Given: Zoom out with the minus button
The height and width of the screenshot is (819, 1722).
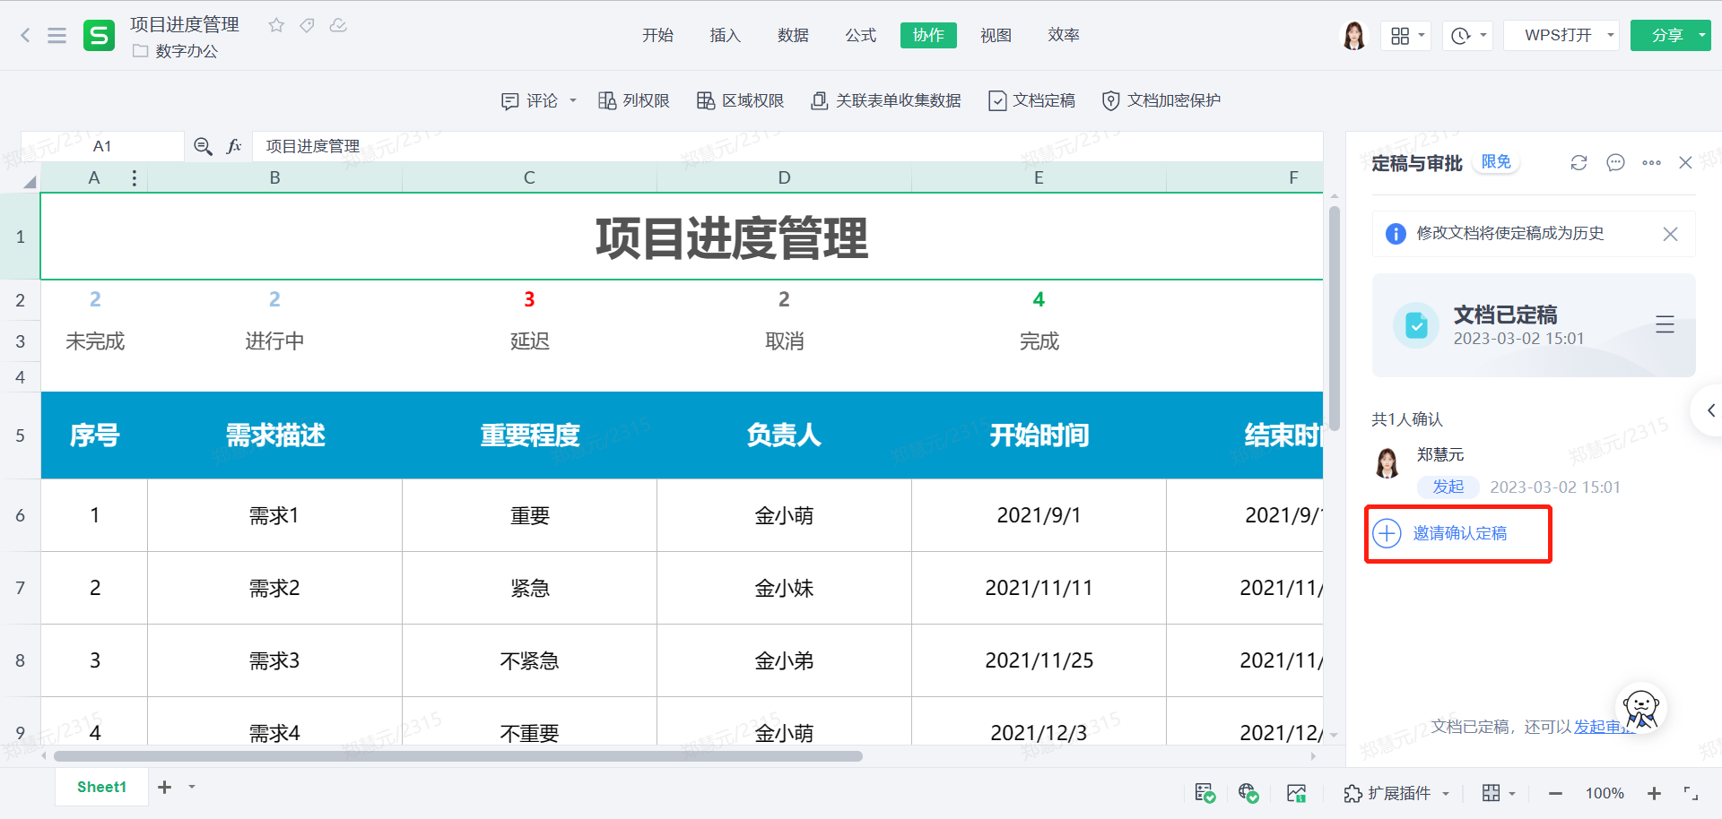Looking at the screenshot, I should (1555, 794).
